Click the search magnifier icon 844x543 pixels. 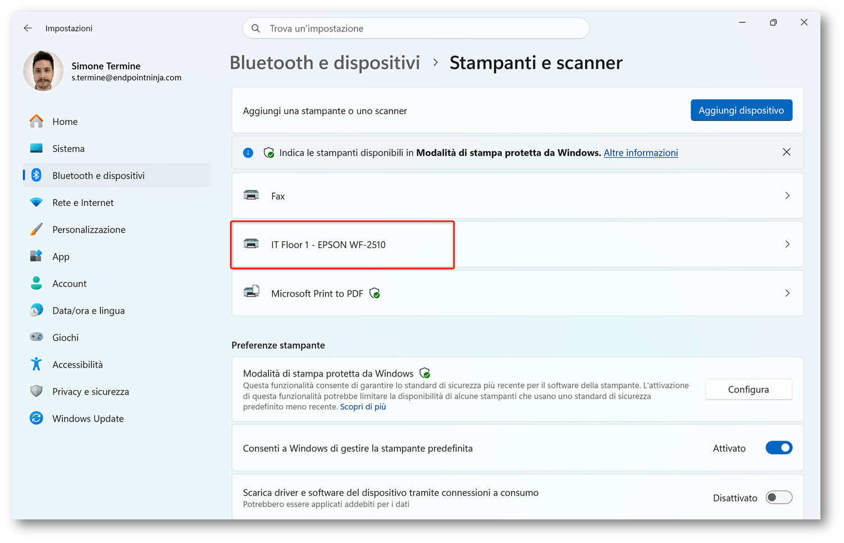pos(256,29)
